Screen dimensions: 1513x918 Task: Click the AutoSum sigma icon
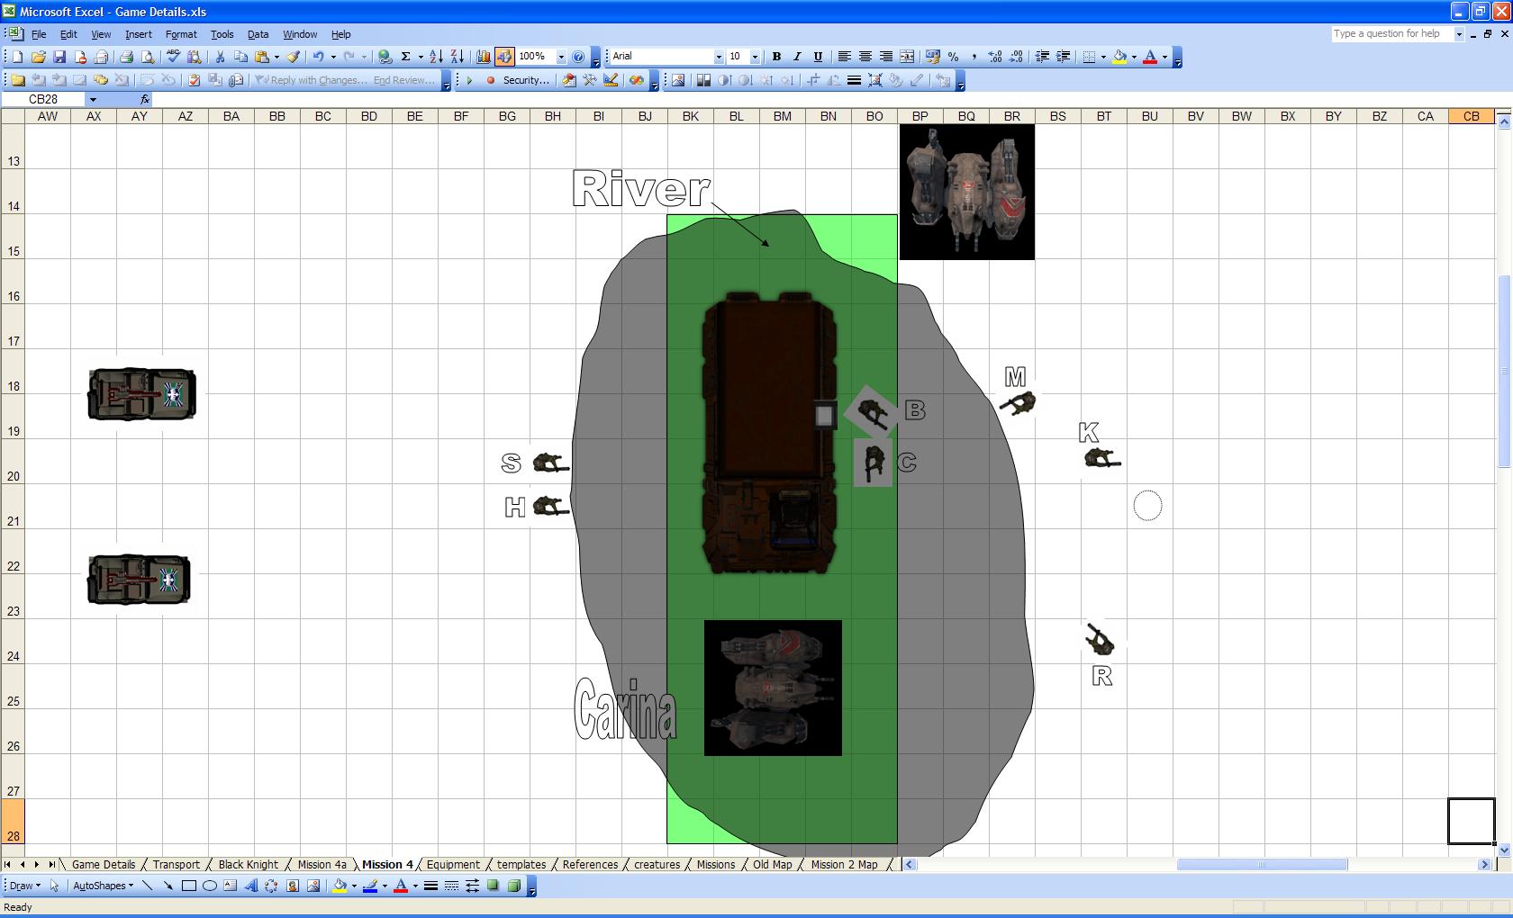pyautogui.click(x=406, y=57)
